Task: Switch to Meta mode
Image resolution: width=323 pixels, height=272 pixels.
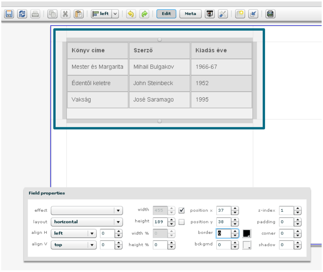Action: click(x=191, y=14)
